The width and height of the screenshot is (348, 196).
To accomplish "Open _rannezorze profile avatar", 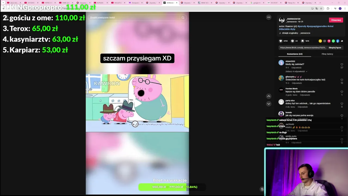I will pos(282,20).
